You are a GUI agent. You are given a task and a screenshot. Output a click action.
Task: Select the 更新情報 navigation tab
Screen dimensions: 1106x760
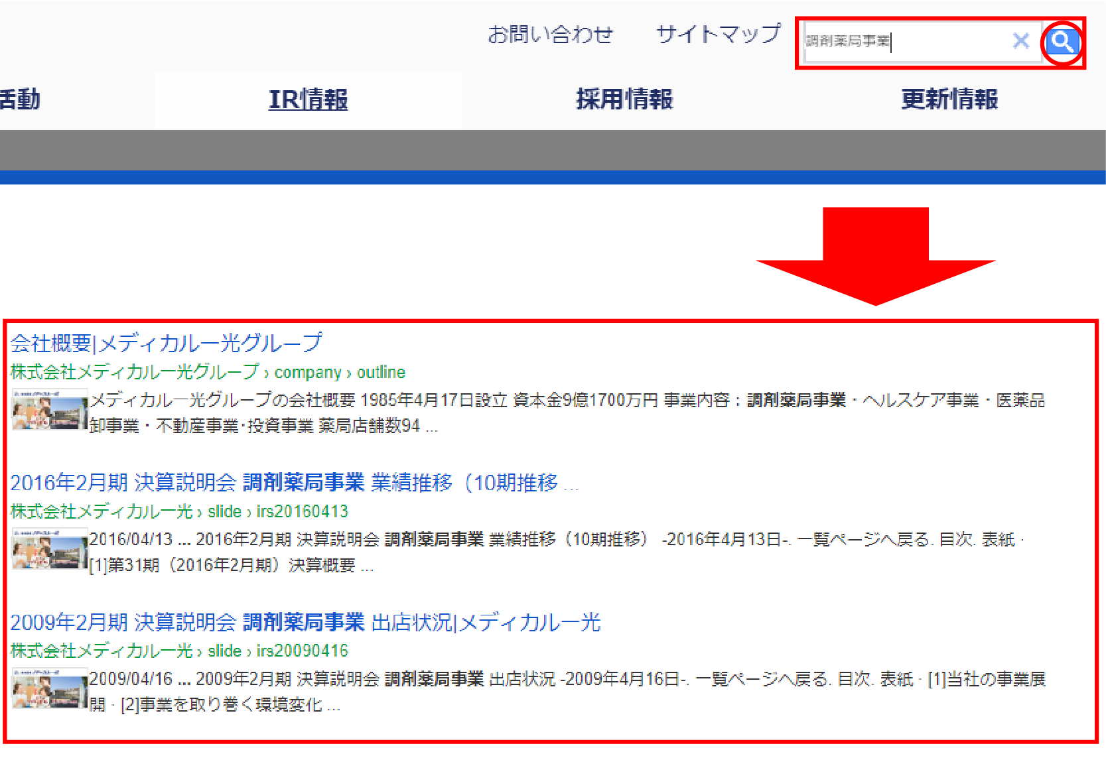click(x=949, y=99)
